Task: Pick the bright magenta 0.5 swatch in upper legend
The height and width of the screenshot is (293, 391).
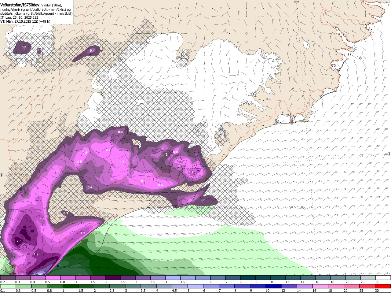Action: tap(53, 278)
